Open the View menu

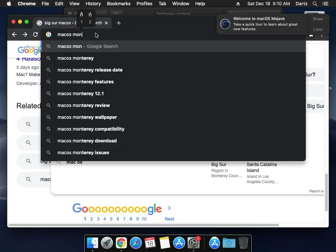(74, 4)
